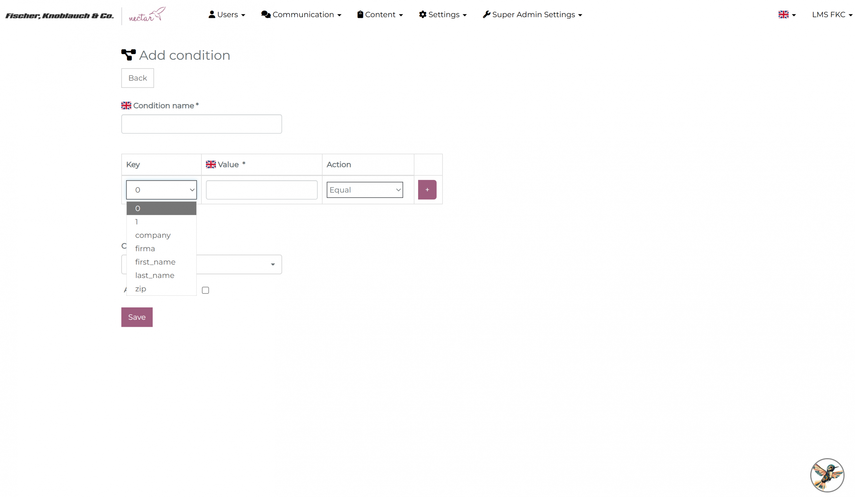
Task: Focus the Condition name text field
Action: coord(201,124)
